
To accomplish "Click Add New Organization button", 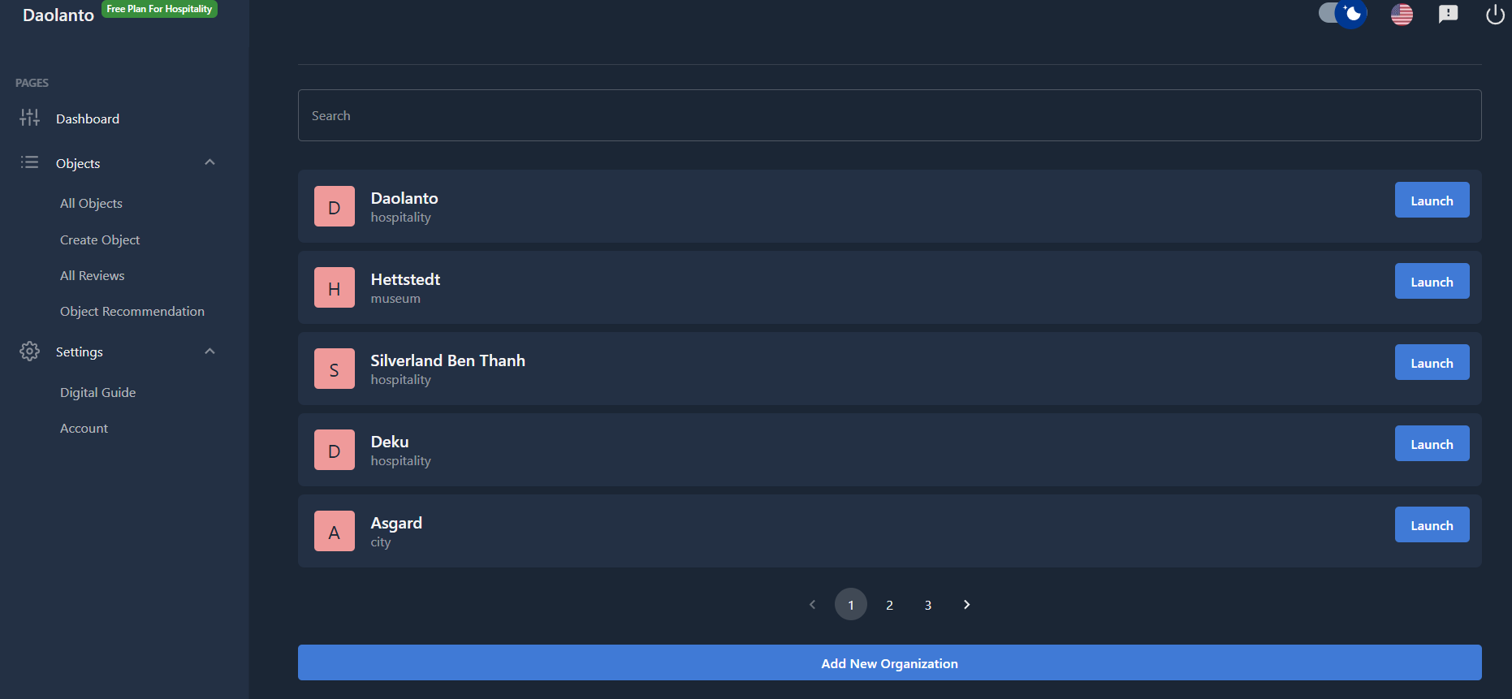I will tap(889, 663).
